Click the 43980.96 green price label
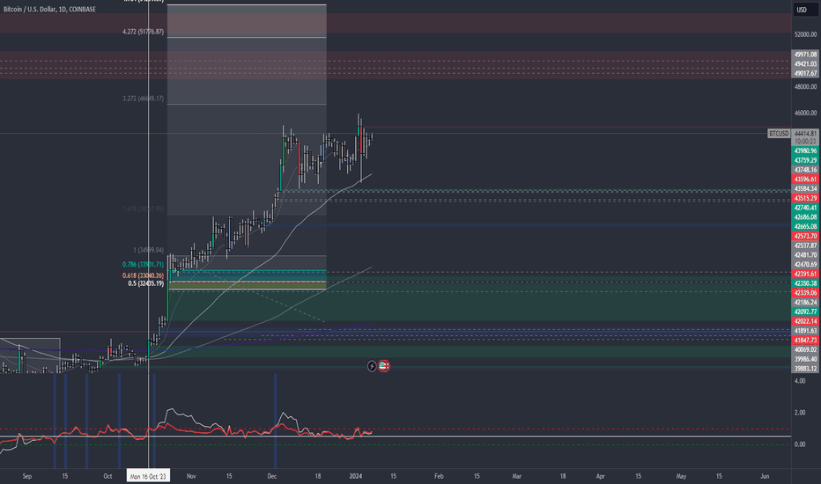 (x=805, y=150)
